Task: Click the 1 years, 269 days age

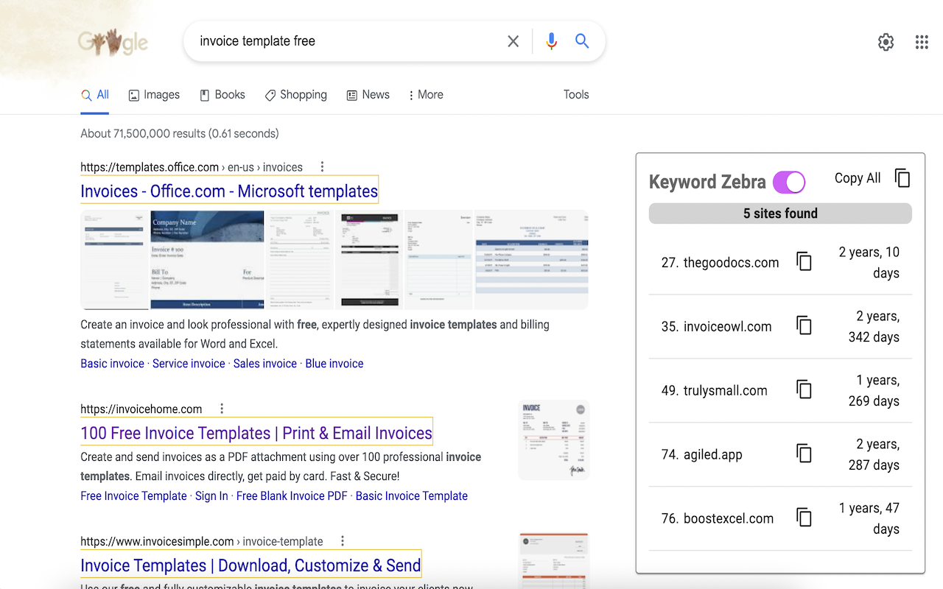Action: [x=874, y=391]
